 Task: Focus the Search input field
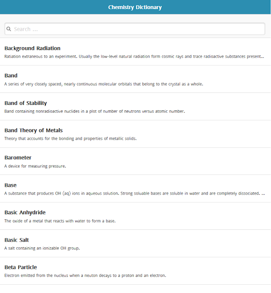[135, 29]
